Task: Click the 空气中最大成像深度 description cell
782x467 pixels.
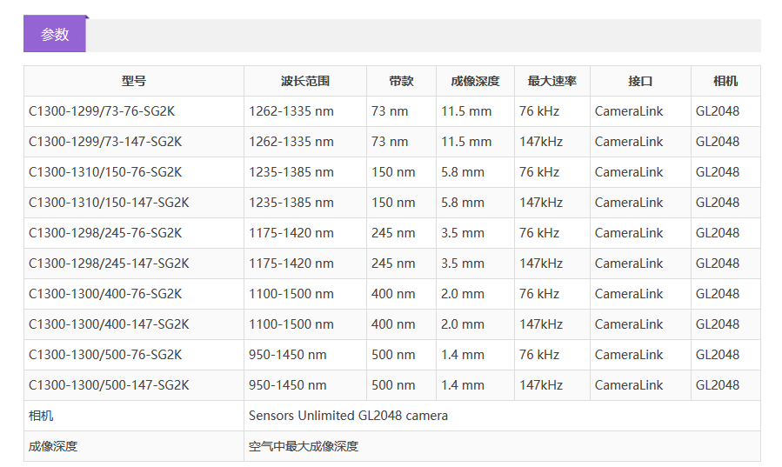Action: (x=304, y=446)
